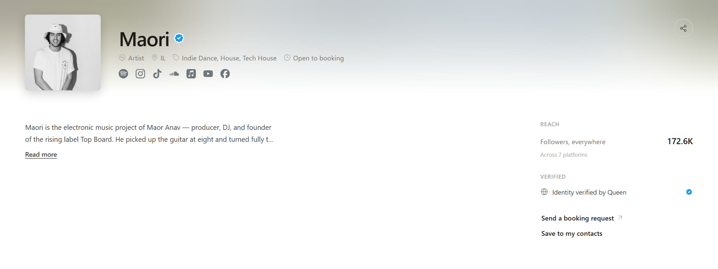Viewport: 718px width, 269px height.
Task: Open the YouTube icon link
Action: click(208, 74)
